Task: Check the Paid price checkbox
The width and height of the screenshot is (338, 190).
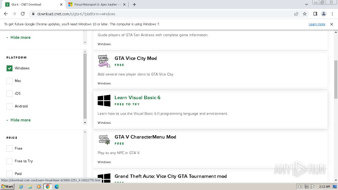Action: [10, 174]
